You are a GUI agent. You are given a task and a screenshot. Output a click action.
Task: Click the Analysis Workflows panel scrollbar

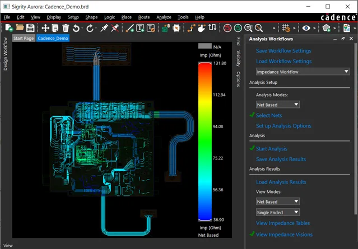click(356, 128)
